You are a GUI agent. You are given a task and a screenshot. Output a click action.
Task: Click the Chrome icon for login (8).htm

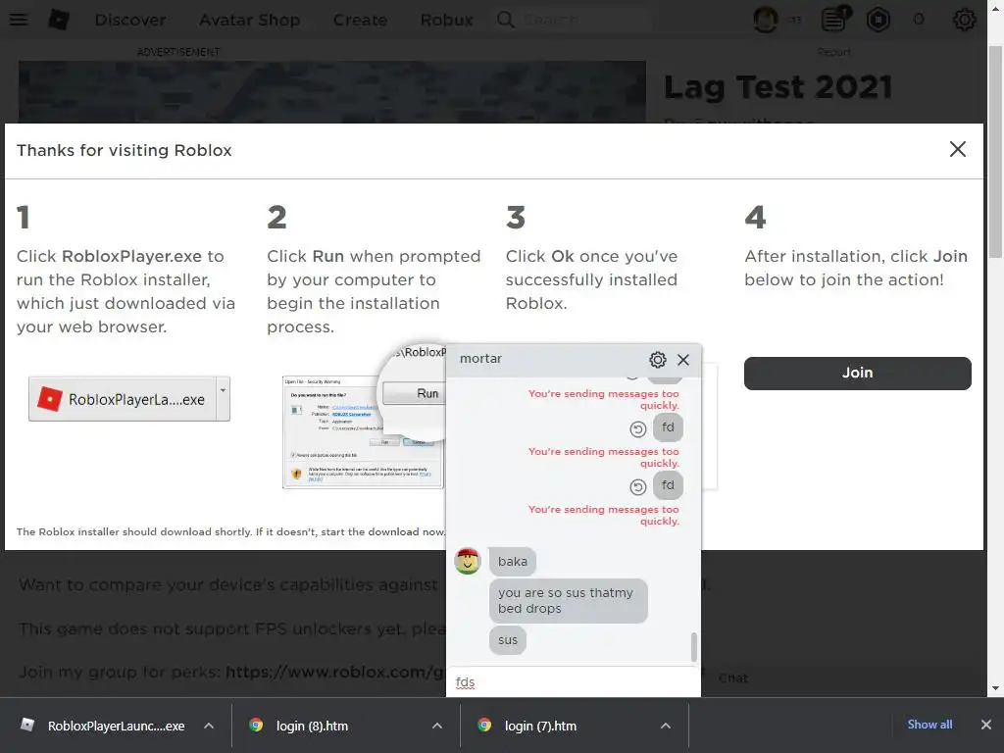(x=256, y=725)
